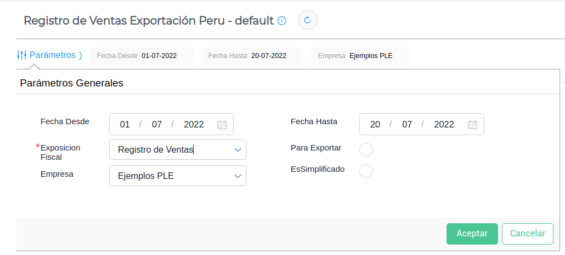Click the Parámetros sliders icon

coord(22,55)
